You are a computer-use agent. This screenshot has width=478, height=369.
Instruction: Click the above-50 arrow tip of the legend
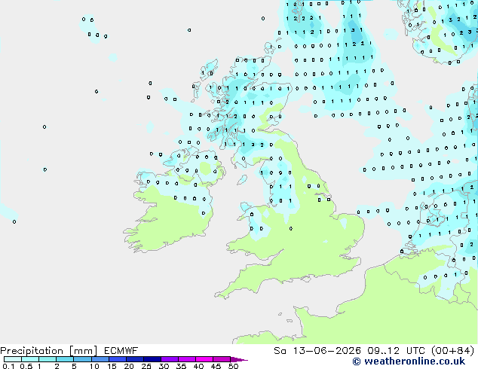click(x=239, y=359)
